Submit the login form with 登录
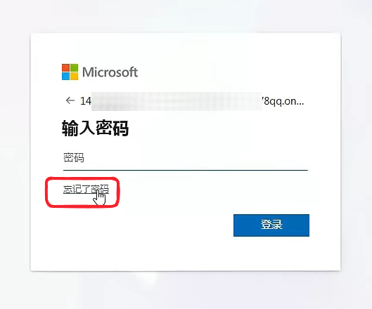372x309 pixels. [x=271, y=225]
